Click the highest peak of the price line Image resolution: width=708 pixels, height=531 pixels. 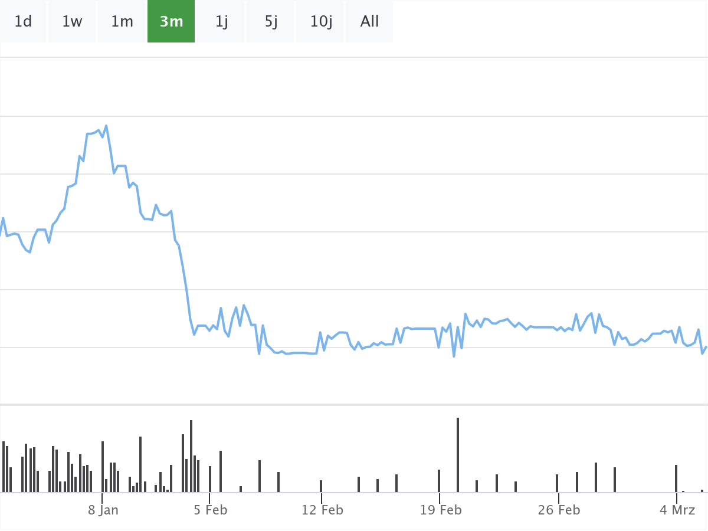click(x=106, y=126)
